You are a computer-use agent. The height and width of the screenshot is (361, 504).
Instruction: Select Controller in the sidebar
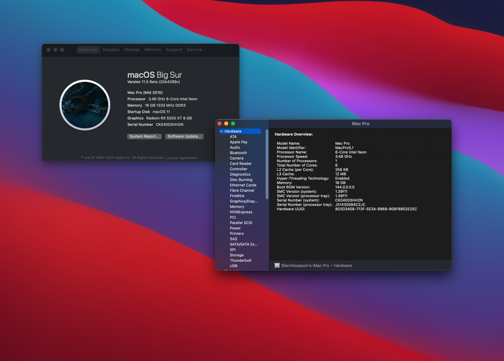pos(238,169)
